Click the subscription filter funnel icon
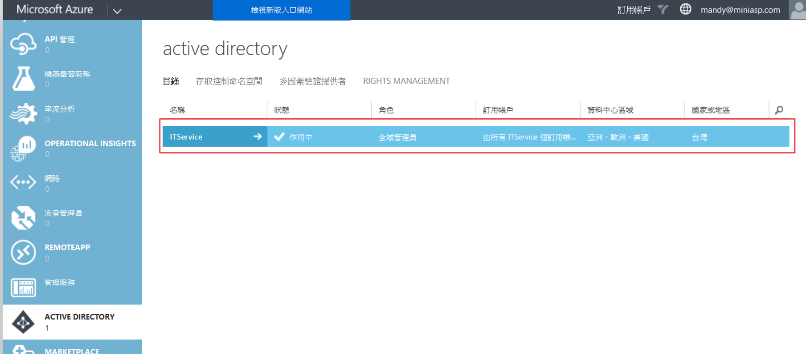 663,9
